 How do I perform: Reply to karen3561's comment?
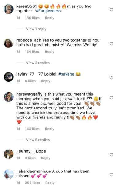click(x=50, y=18)
